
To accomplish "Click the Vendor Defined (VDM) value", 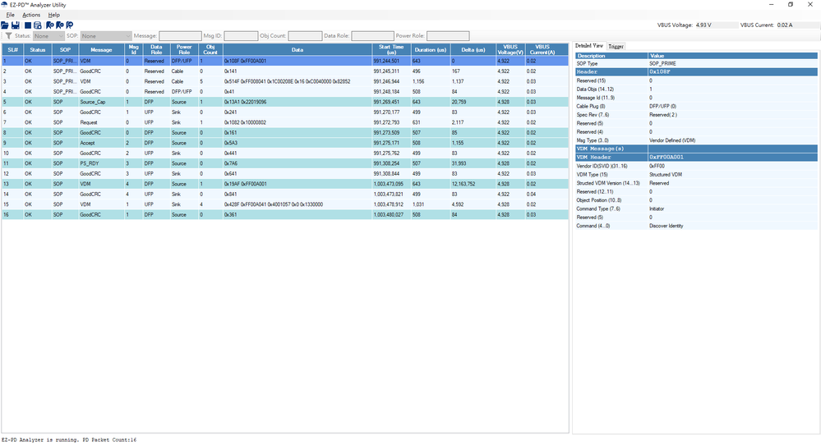I will [x=672, y=140].
